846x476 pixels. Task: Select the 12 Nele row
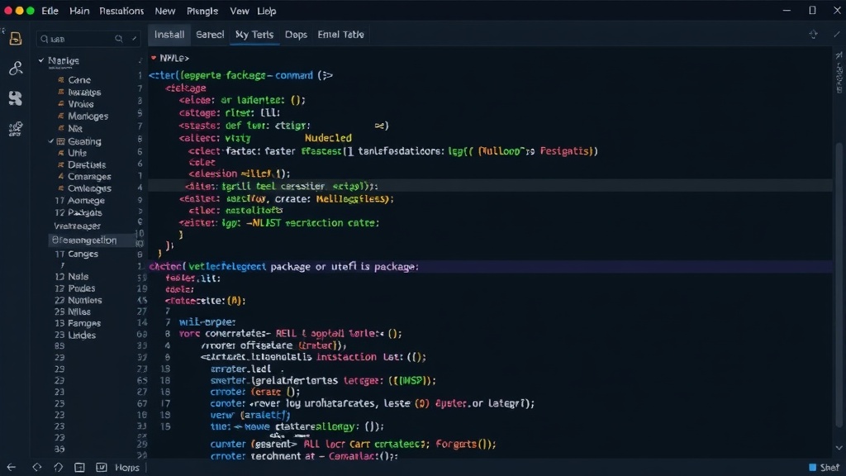point(71,276)
